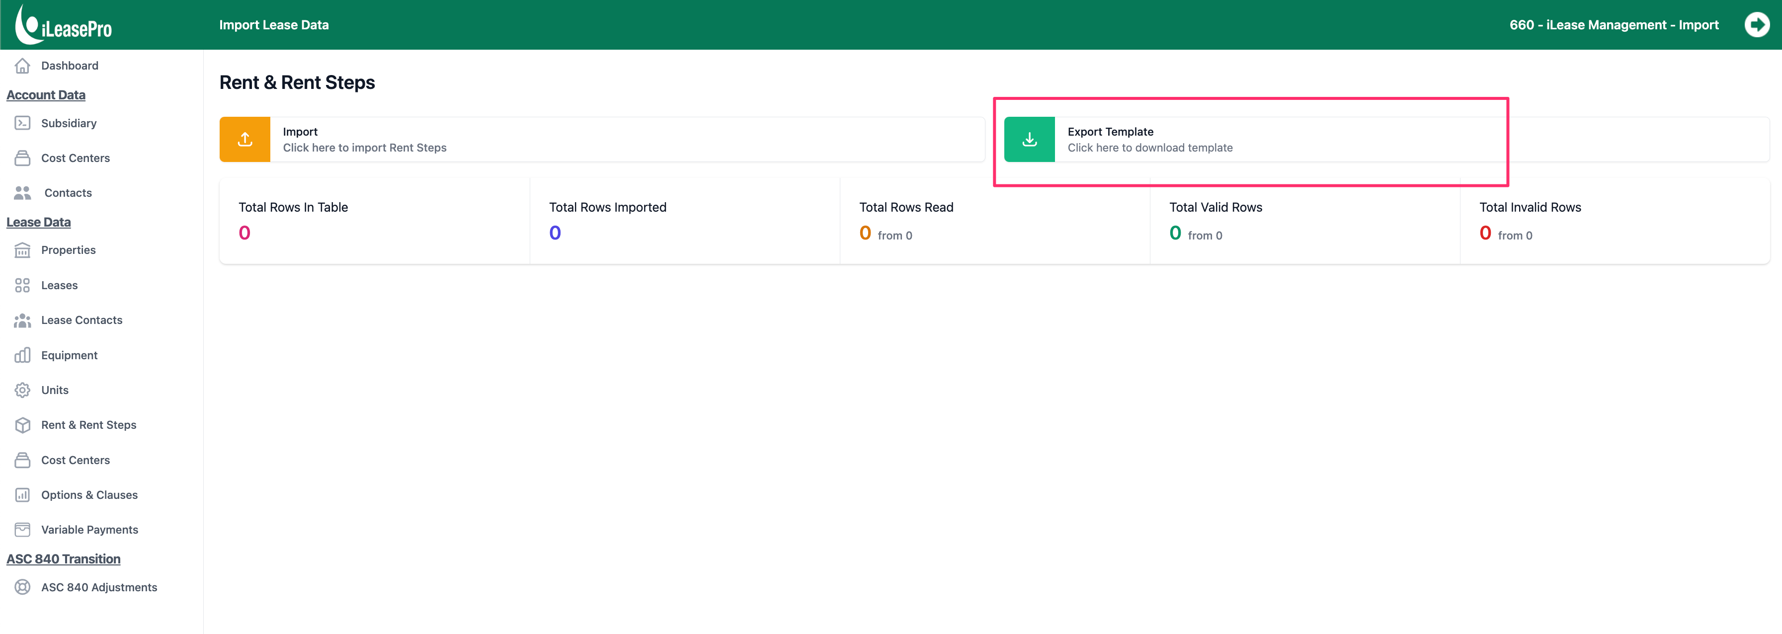Click the pink 0 under Total Rows In Table
This screenshot has width=1782, height=634.
point(244,233)
